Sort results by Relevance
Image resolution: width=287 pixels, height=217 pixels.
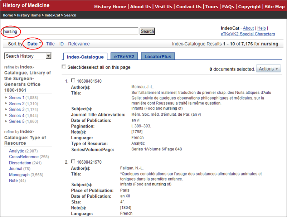79,44
